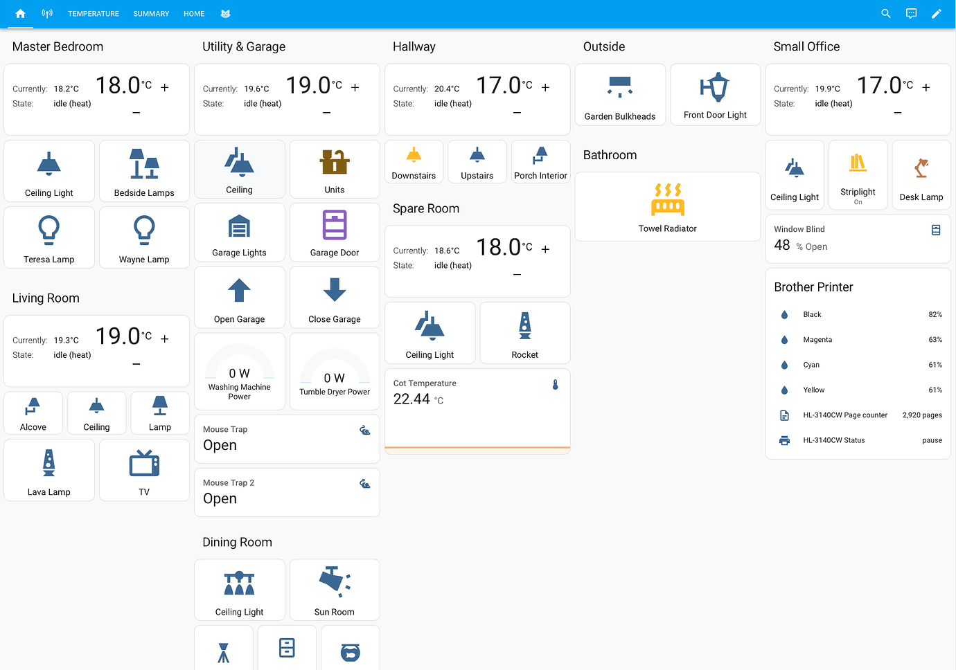
Task: Open the cat icon tab
Action: pos(225,14)
